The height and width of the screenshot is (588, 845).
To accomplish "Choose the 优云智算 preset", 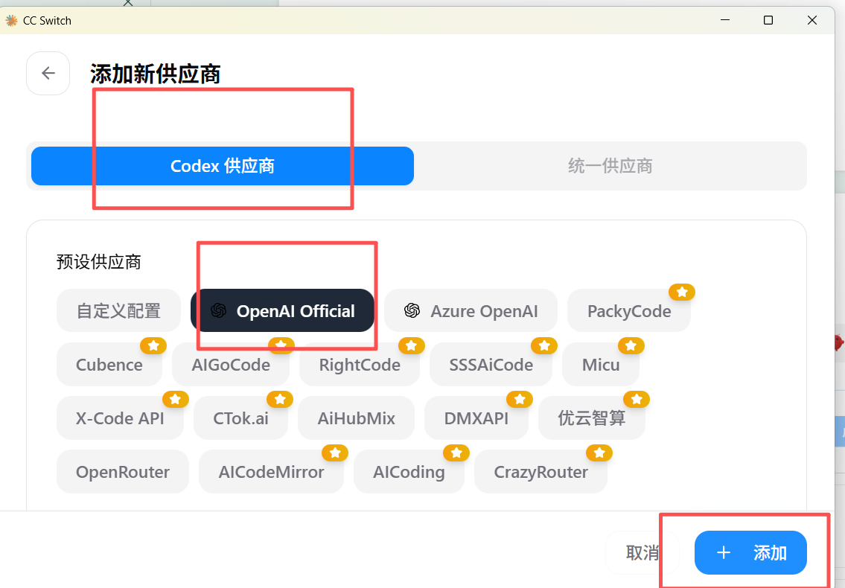I will (x=592, y=418).
